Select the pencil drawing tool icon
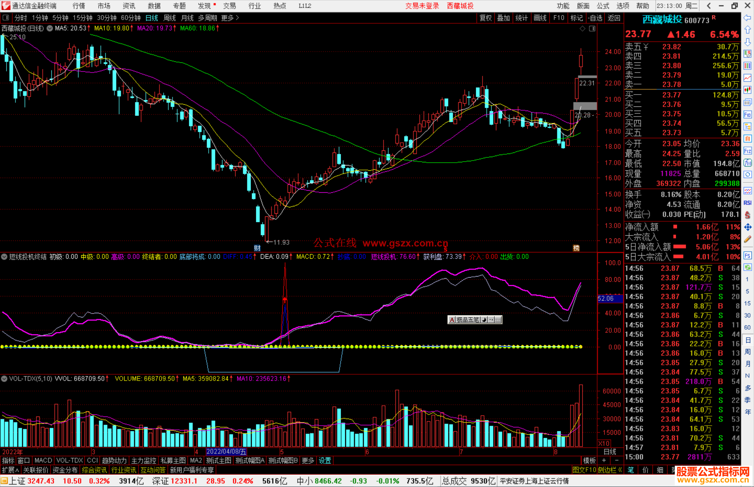The image size is (754, 487). click(x=747, y=239)
